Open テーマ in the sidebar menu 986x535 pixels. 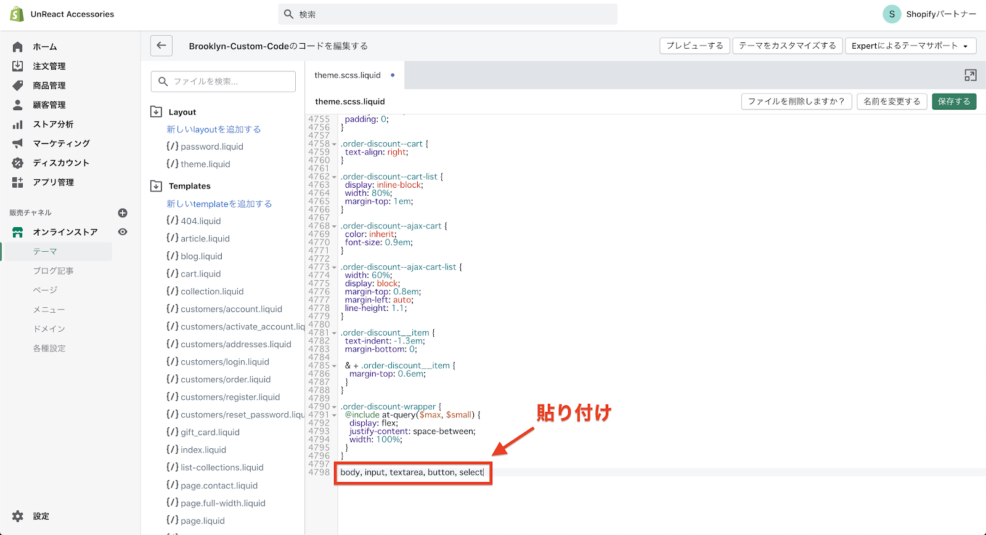45,252
